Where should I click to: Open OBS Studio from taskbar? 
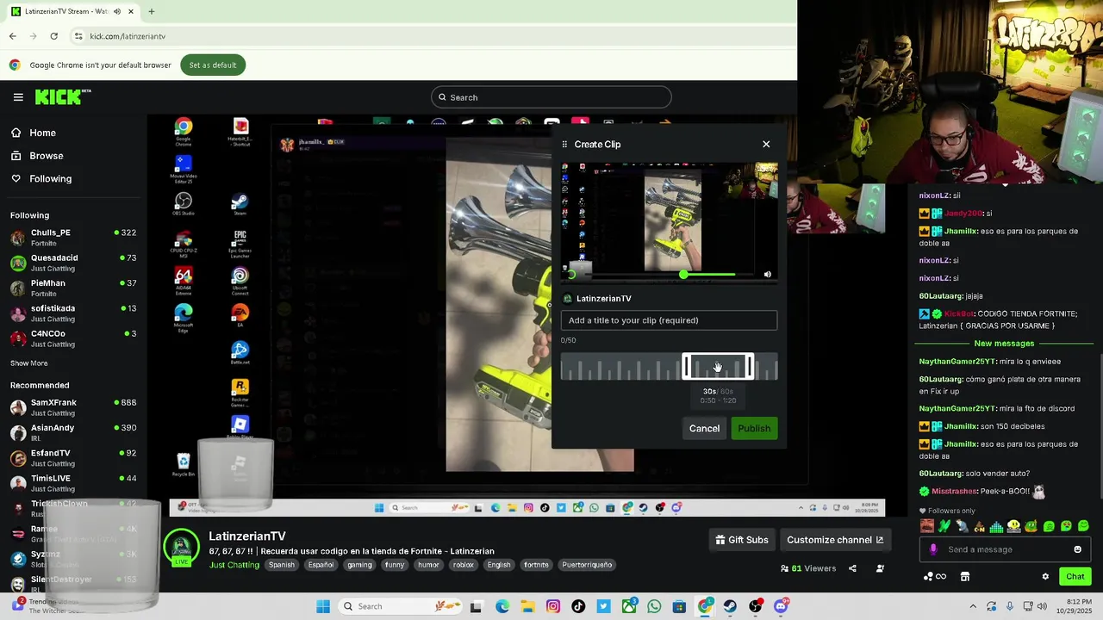(756, 606)
